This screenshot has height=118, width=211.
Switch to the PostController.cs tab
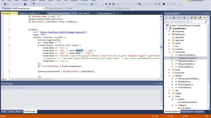click(x=105, y=13)
